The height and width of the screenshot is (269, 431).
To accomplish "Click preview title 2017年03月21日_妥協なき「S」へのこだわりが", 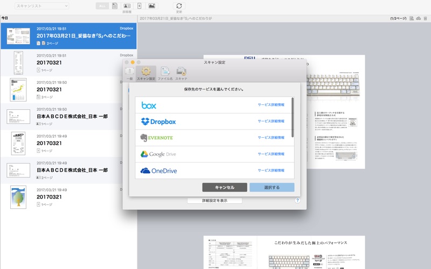I will click(x=176, y=18).
